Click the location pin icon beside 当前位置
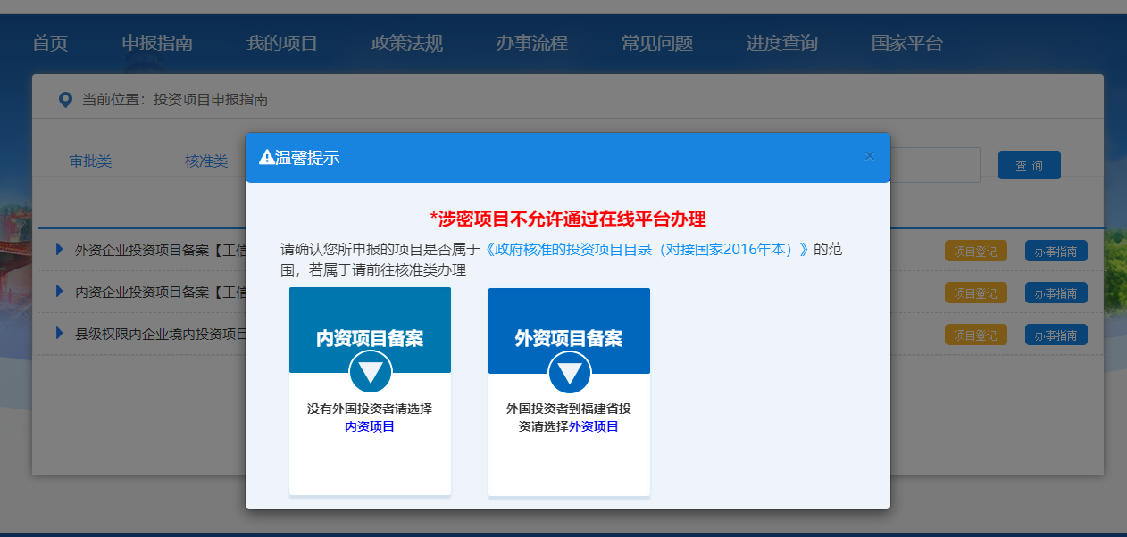 click(65, 100)
